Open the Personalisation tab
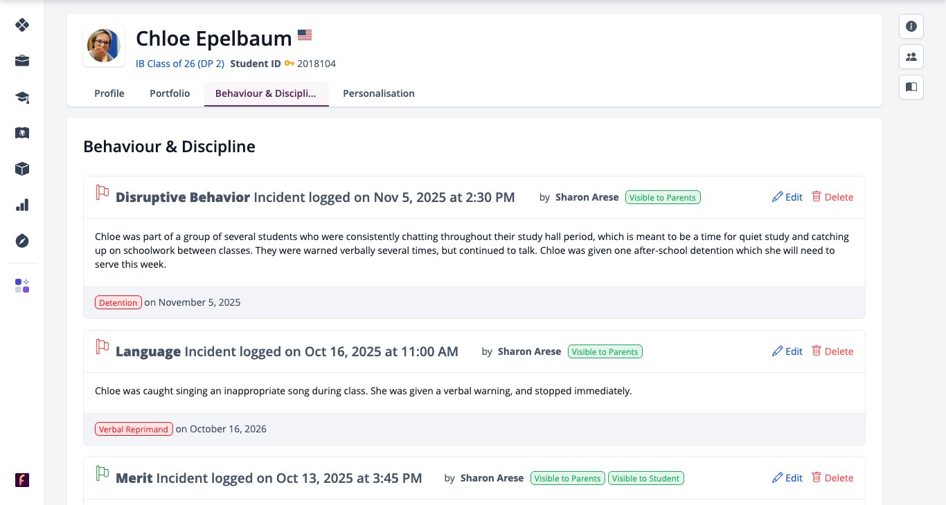This screenshot has height=505, width=946. pyautogui.click(x=379, y=93)
